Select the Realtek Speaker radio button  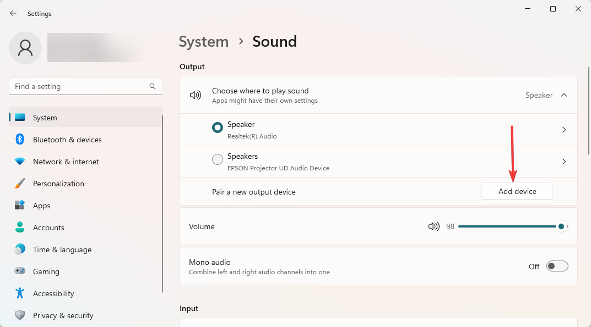click(218, 128)
